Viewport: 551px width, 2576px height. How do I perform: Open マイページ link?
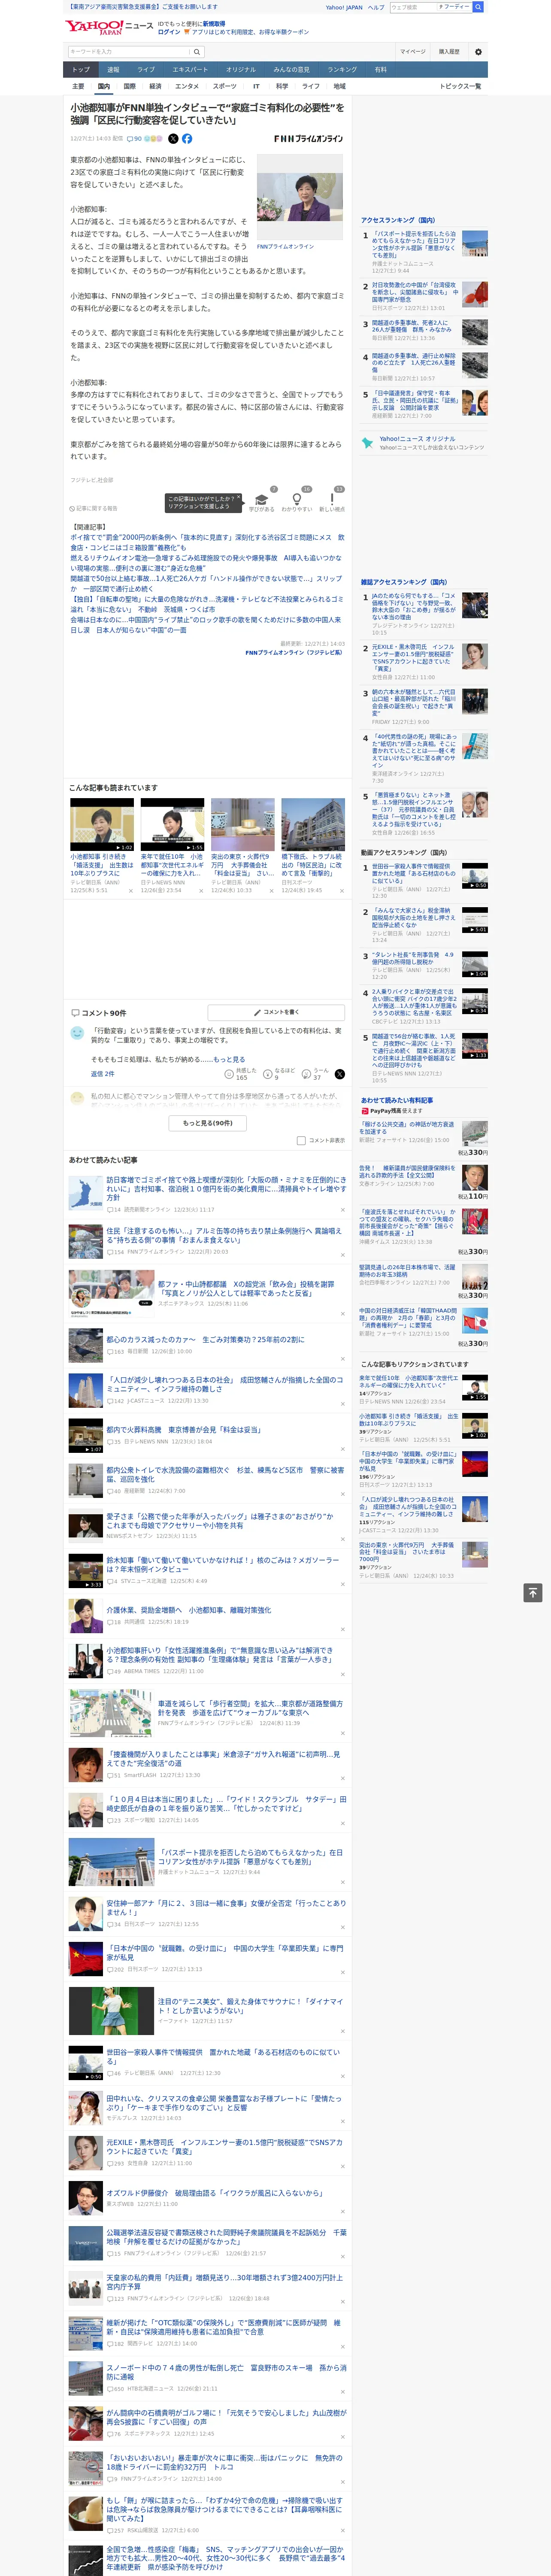pyautogui.click(x=413, y=52)
